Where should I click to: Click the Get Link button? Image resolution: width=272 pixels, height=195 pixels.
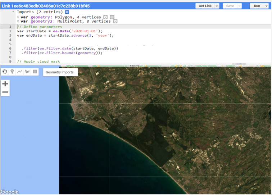205,6
